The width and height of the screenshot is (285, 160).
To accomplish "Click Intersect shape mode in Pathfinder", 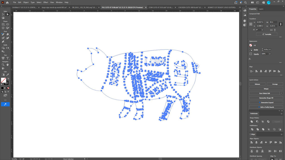I will (x=263, y=122).
